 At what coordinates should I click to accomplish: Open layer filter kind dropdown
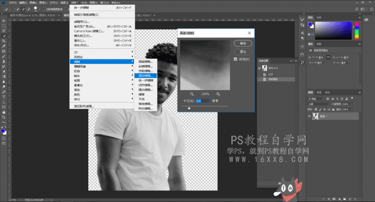pos(315,98)
